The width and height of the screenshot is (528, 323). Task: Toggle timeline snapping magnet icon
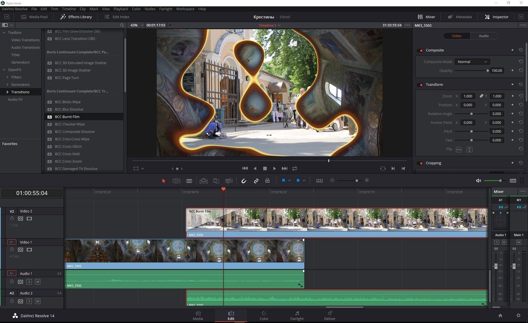[244, 181]
